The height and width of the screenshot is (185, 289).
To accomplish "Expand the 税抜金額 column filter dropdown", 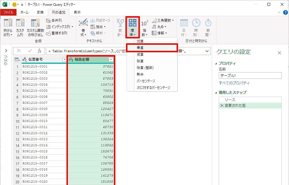I will (x=111, y=59).
